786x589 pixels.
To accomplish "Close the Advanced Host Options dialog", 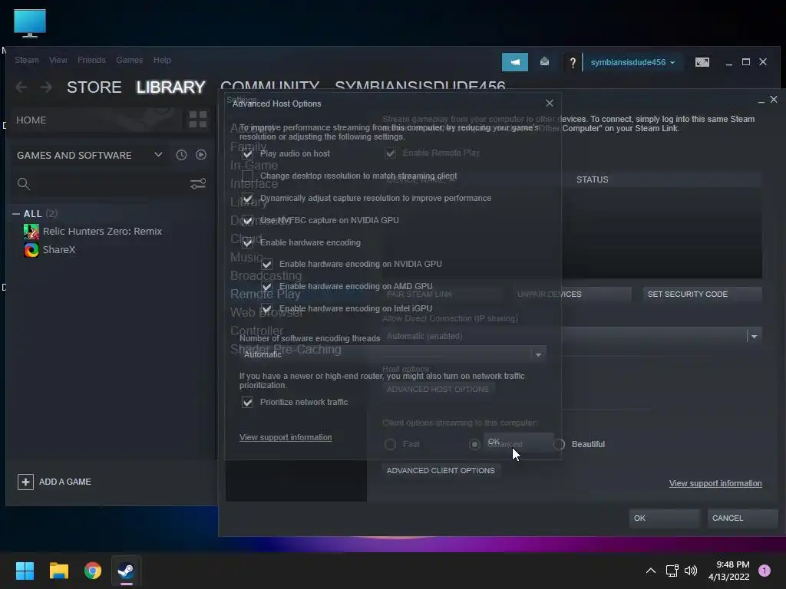I will tap(550, 104).
